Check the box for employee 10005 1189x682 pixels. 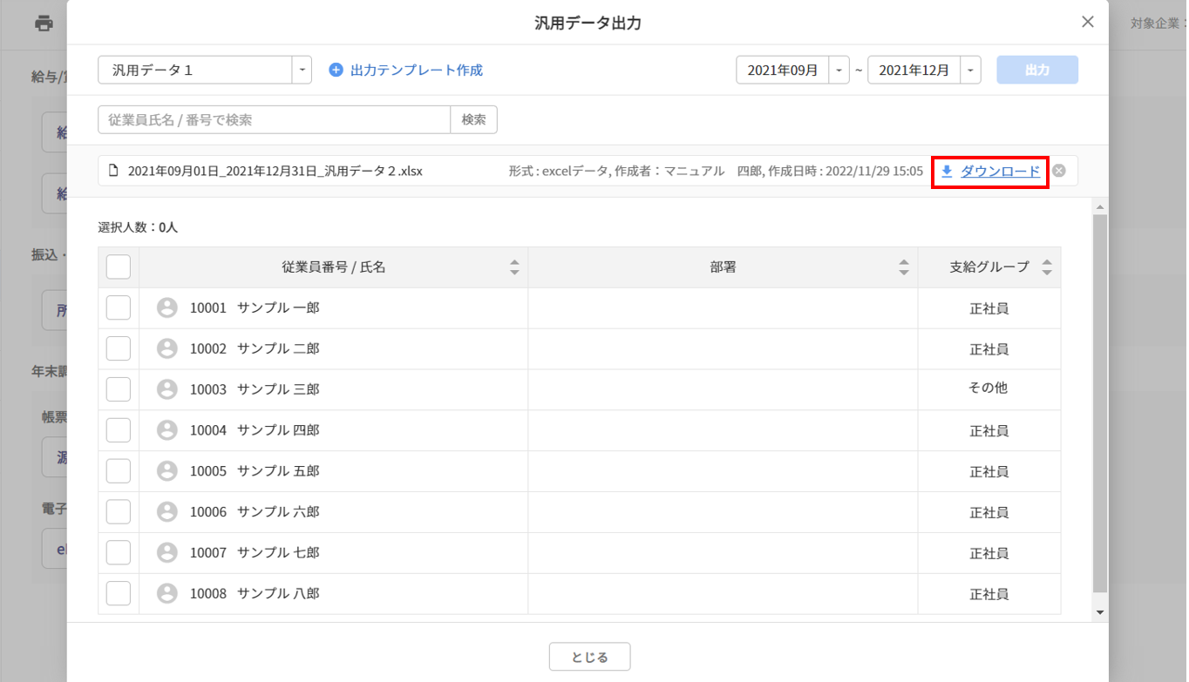click(119, 471)
